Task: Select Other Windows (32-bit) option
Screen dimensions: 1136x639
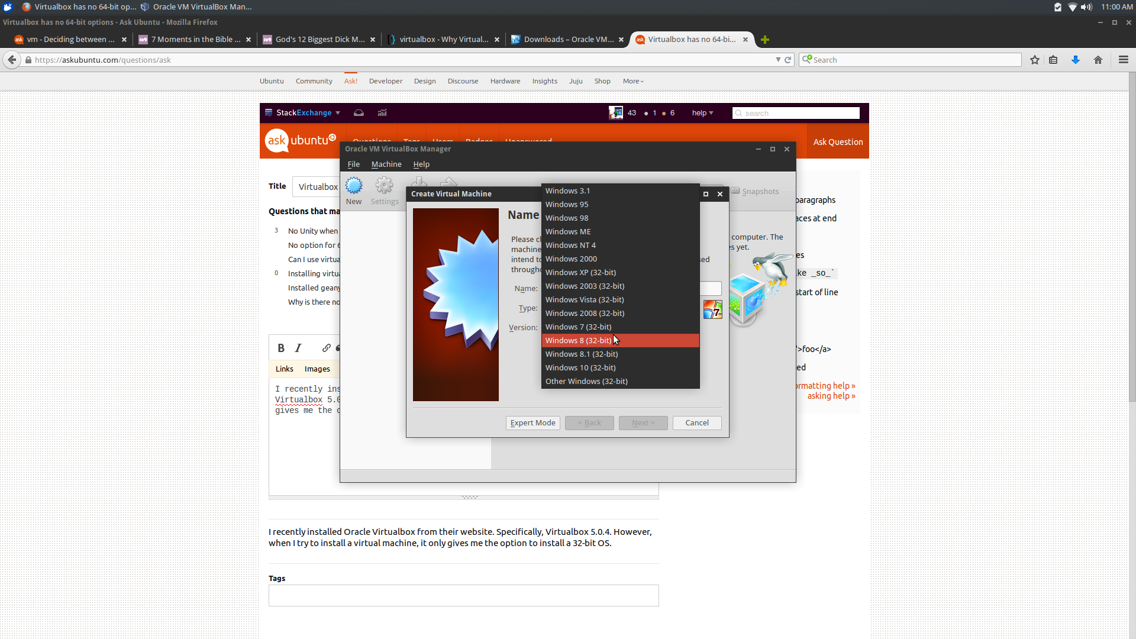Action: [x=621, y=381]
